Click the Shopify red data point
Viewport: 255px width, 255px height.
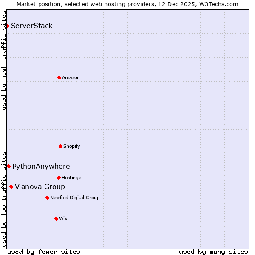[60, 146]
